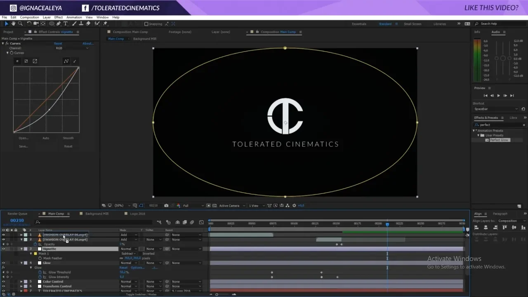Toggle the Glow Intensity stopwatch

point(40,277)
